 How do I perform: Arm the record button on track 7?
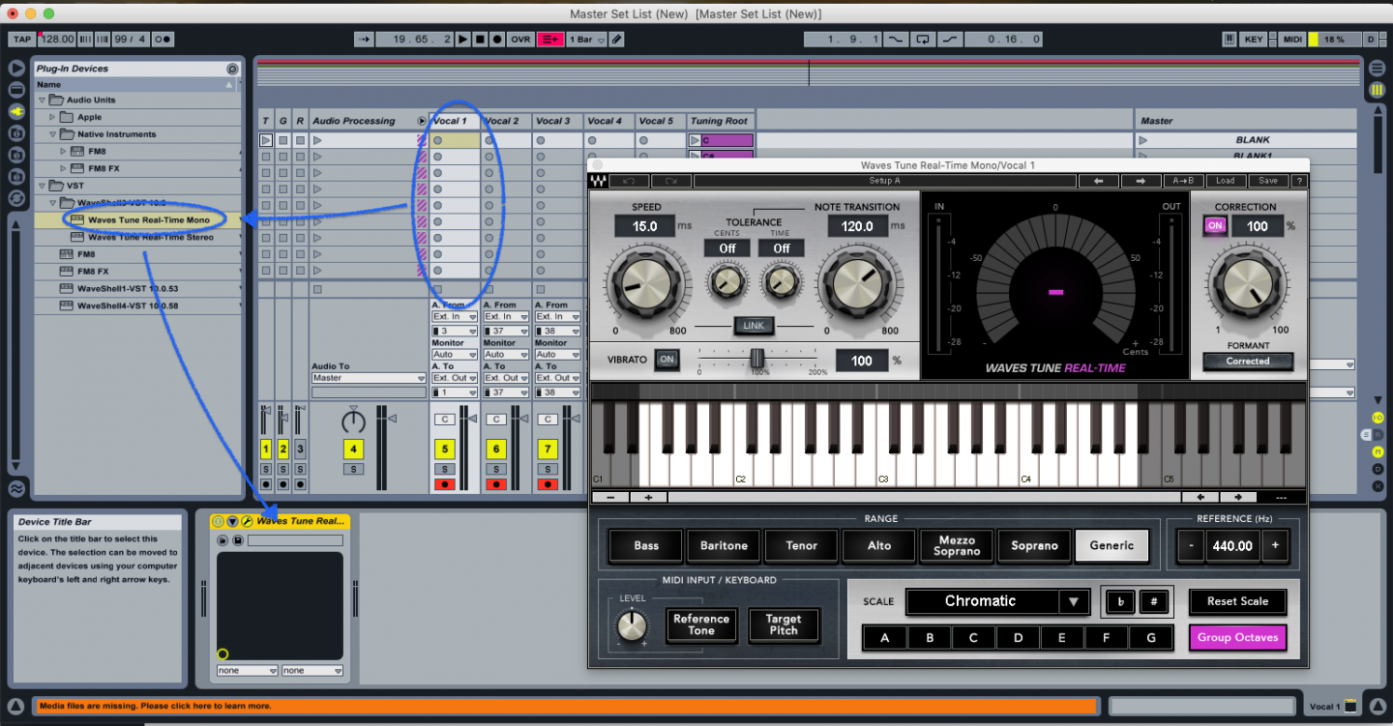click(x=548, y=484)
